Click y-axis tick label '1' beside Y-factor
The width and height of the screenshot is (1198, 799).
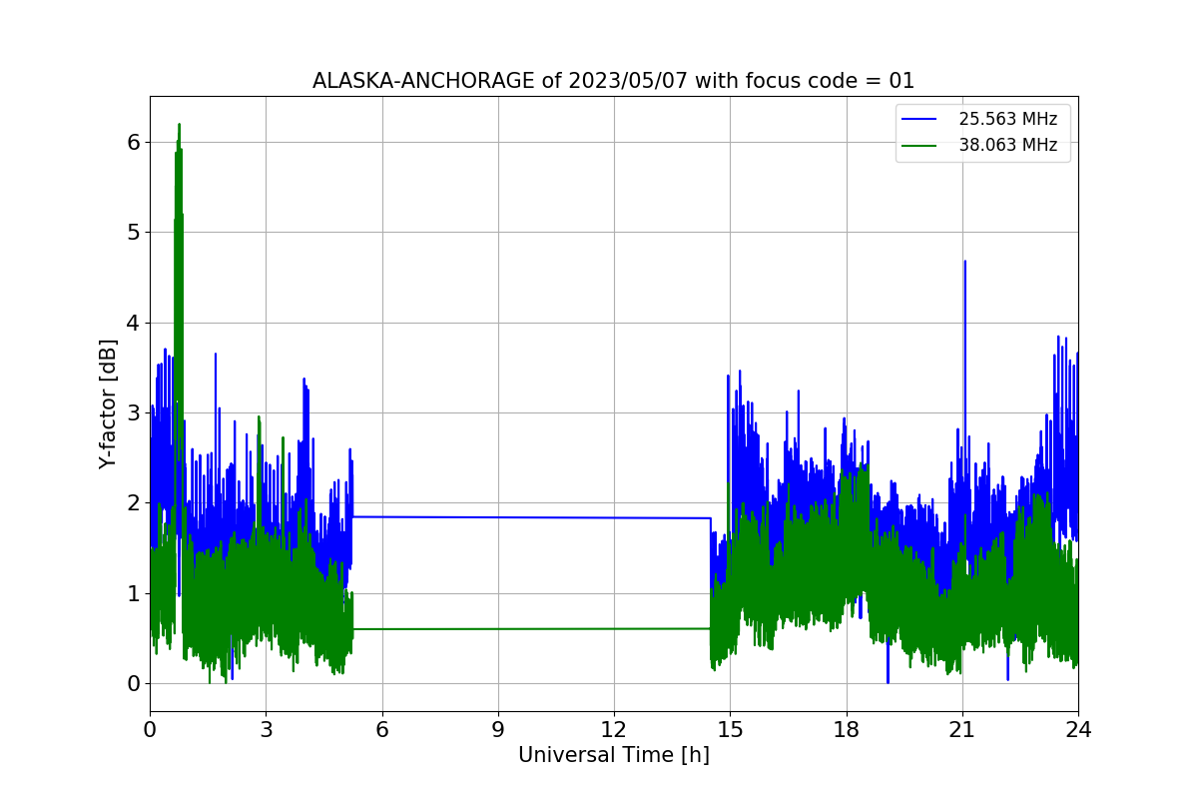[x=134, y=593]
